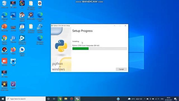This screenshot has height=101, width=179.
Task: Open the Windows Start menu
Action: click(3, 99)
